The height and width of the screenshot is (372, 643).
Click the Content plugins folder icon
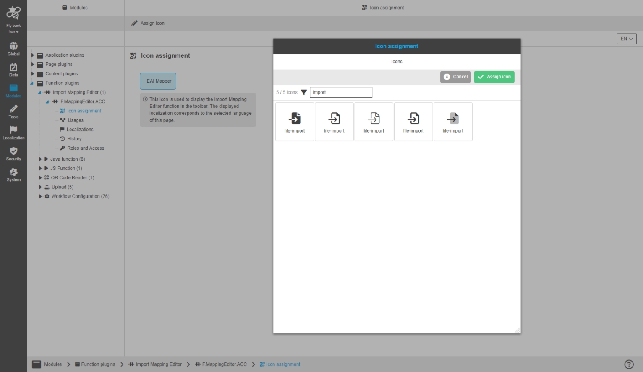coord(40,74)
